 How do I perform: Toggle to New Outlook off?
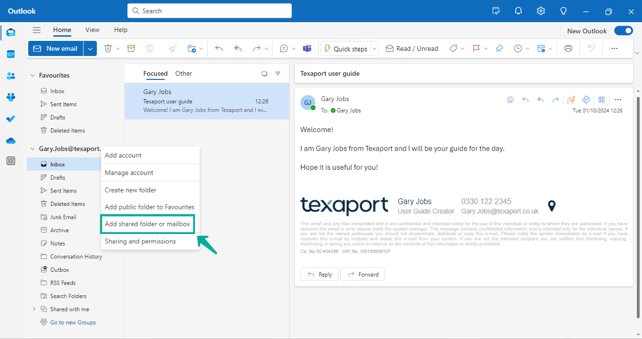[x=623, y=30]
